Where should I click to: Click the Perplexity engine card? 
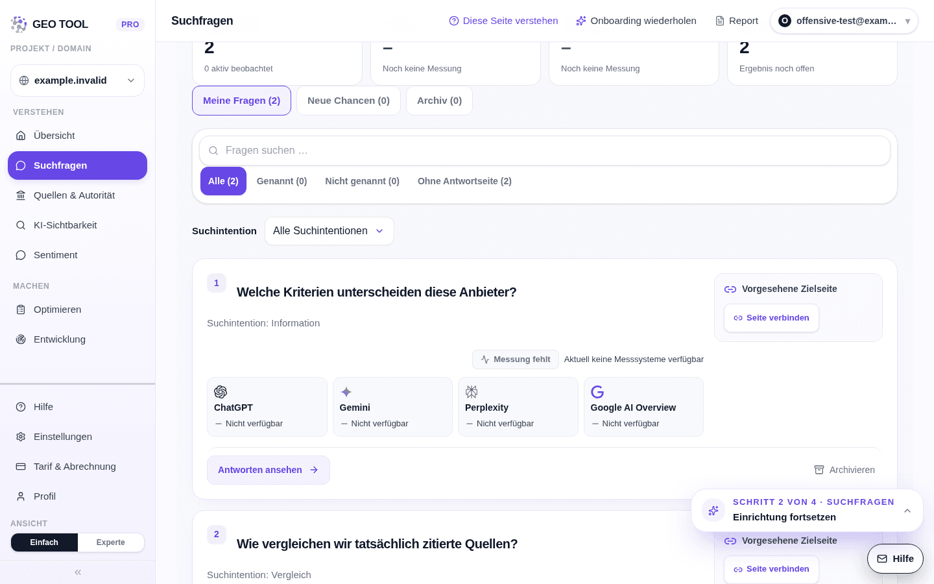tap(518, 407)
